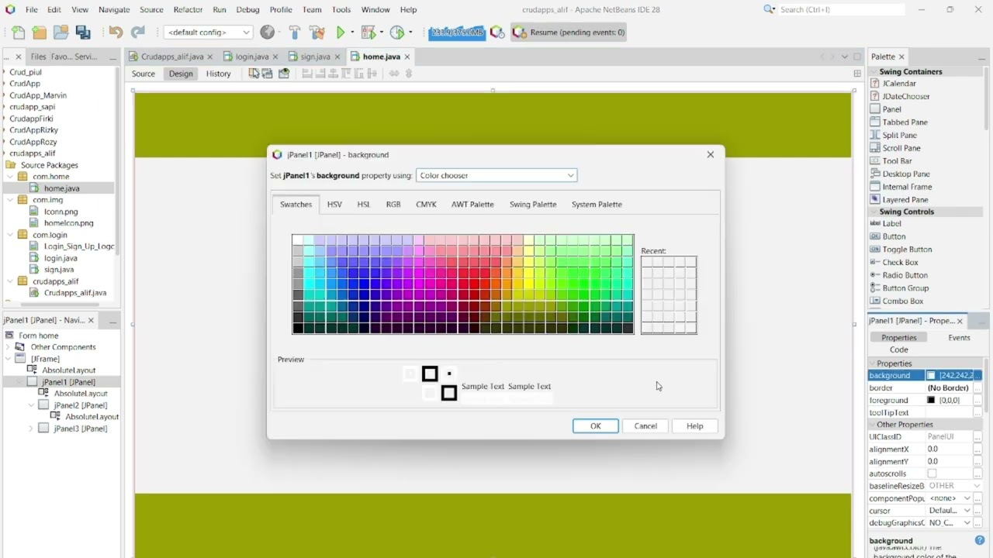Click the Clean and Build icon
The width and height of the screenshot is (993, 558).
pos(317,33)
